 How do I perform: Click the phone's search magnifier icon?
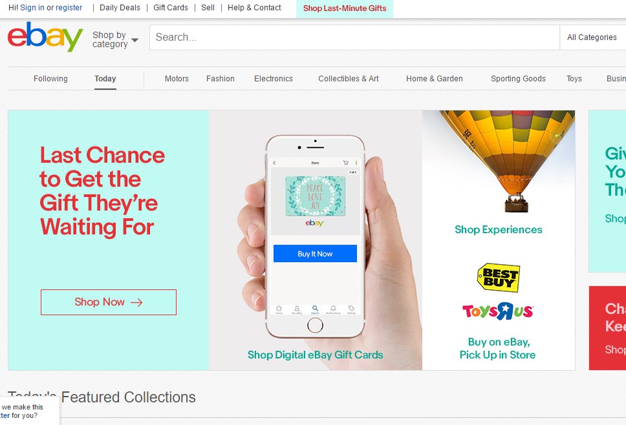[x=315, y=308]
